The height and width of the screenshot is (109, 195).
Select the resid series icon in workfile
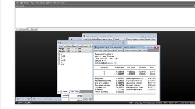click(59, 56)
